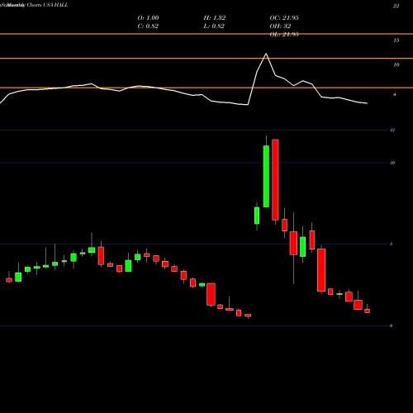Viewport: 413px width, 413px height.
Task: Click the 'OH: 32' readout
Action: coord(280,26)
